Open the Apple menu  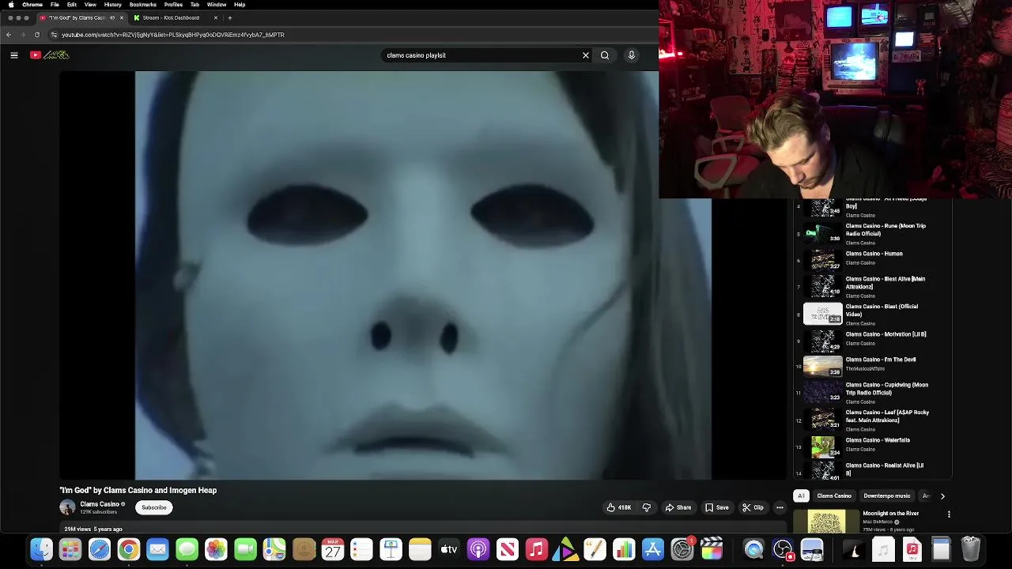tap(10, 5)
